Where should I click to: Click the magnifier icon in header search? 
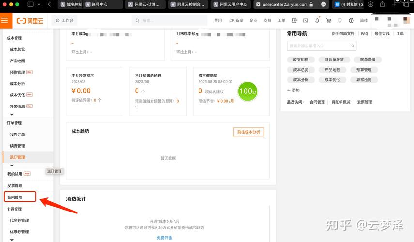138,21
